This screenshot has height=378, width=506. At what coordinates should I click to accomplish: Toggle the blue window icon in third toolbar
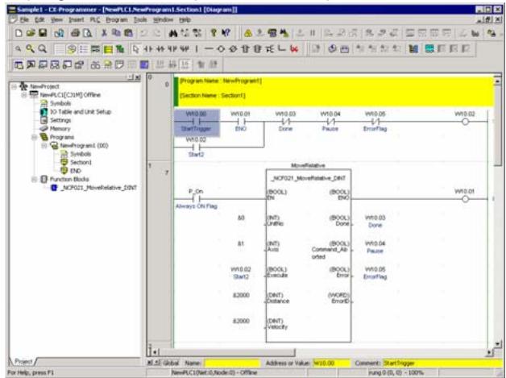tap(144, 65)
